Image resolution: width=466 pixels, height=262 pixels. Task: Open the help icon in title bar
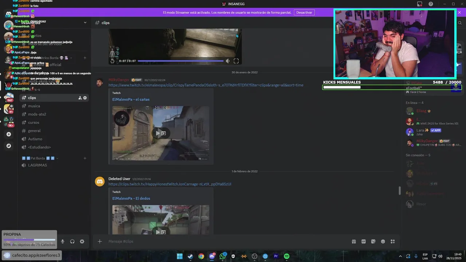tap(431, 4)
